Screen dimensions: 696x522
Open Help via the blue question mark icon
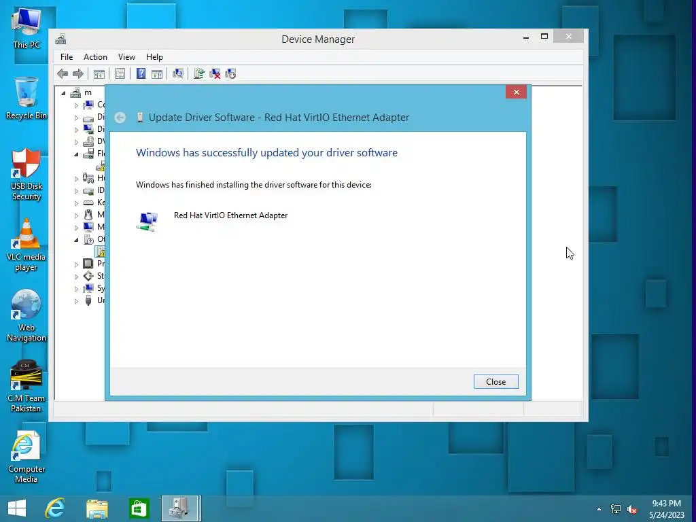141,73
